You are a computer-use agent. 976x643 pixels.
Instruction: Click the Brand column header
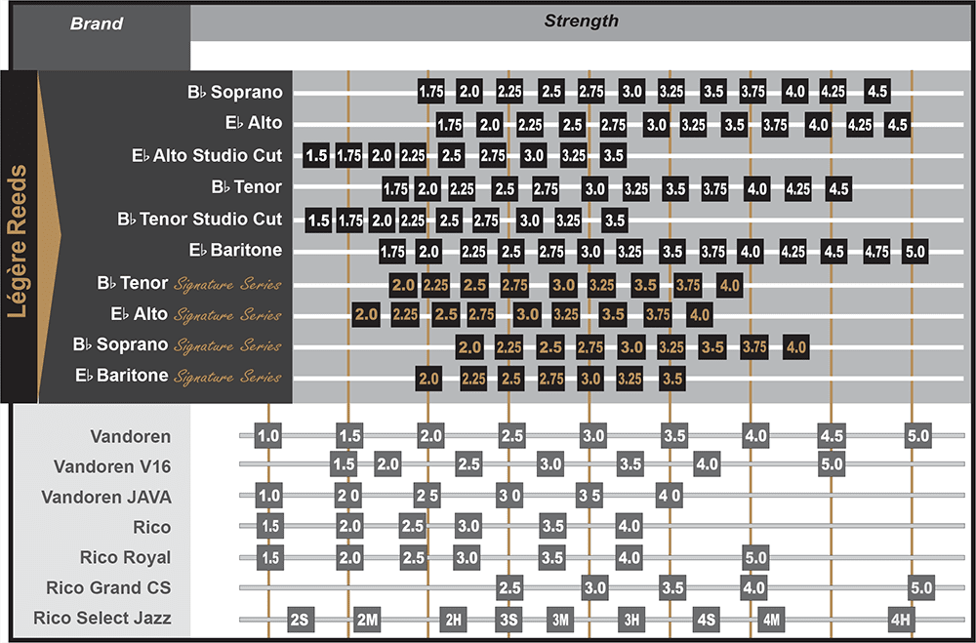(x=97, y=23)
